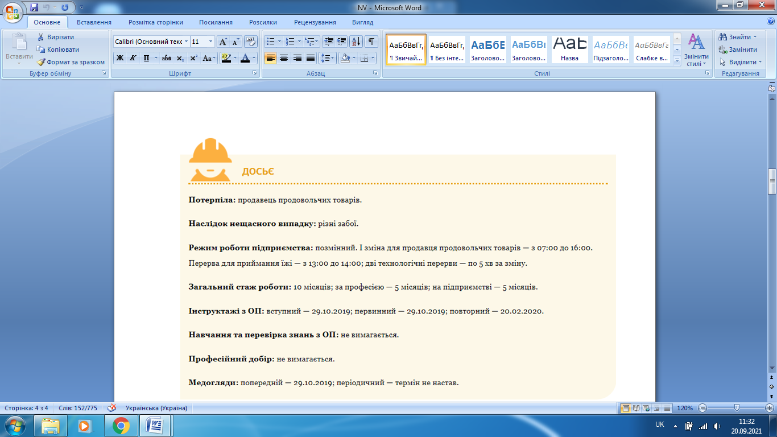Viewport: 777px width, 437px height.
Task: Apply bulleted list formatting
Action: 271,42
